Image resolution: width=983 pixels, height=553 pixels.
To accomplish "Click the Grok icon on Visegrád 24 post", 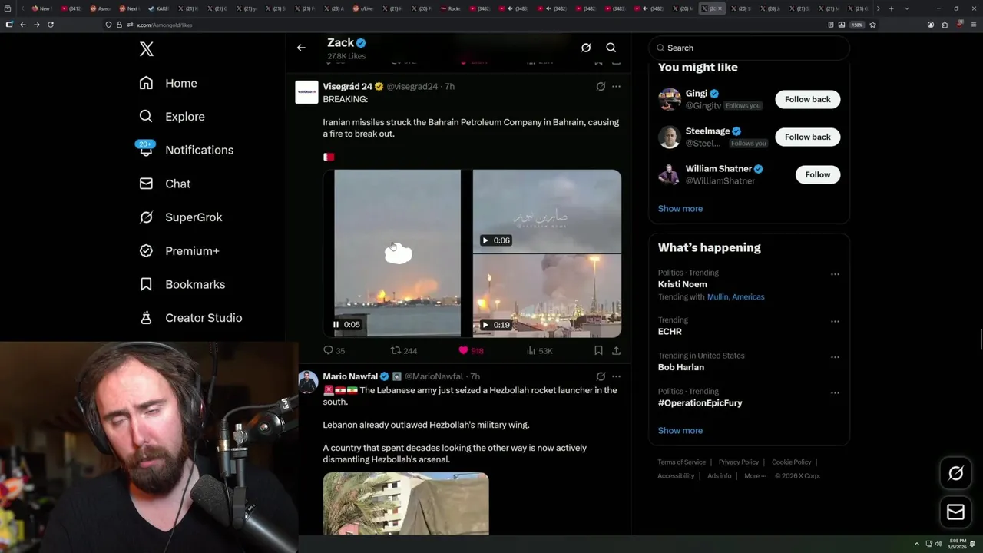I will click(601, 87).
